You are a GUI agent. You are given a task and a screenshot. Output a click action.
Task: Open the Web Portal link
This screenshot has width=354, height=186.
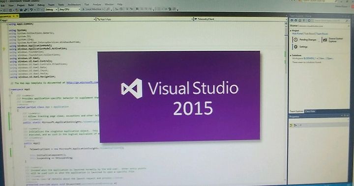[297, 33]
